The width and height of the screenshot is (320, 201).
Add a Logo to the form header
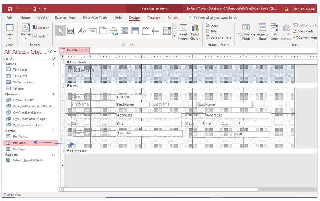pos(212,25)
